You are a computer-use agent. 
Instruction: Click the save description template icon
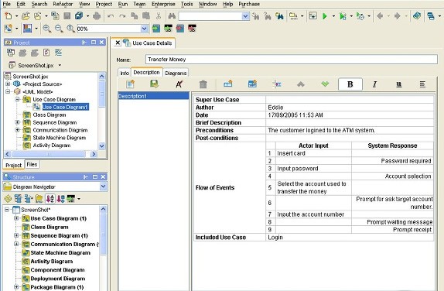pyautogui.click(x=155, y=84)
